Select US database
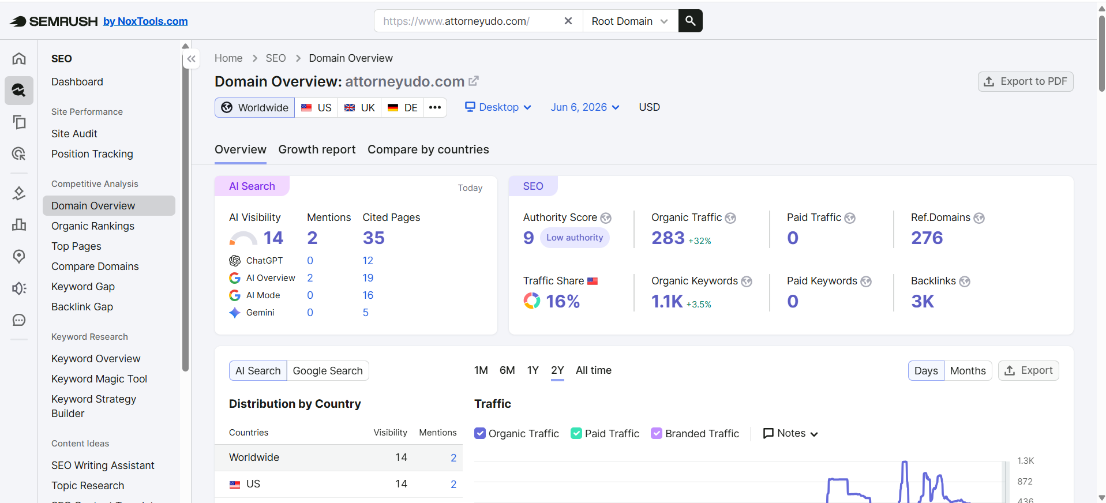1106x503 pixels. point(317,107)
